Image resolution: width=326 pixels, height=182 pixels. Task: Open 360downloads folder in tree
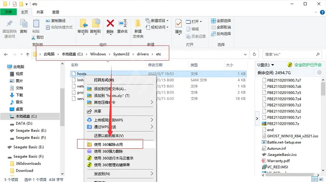[x=25, y=163]
